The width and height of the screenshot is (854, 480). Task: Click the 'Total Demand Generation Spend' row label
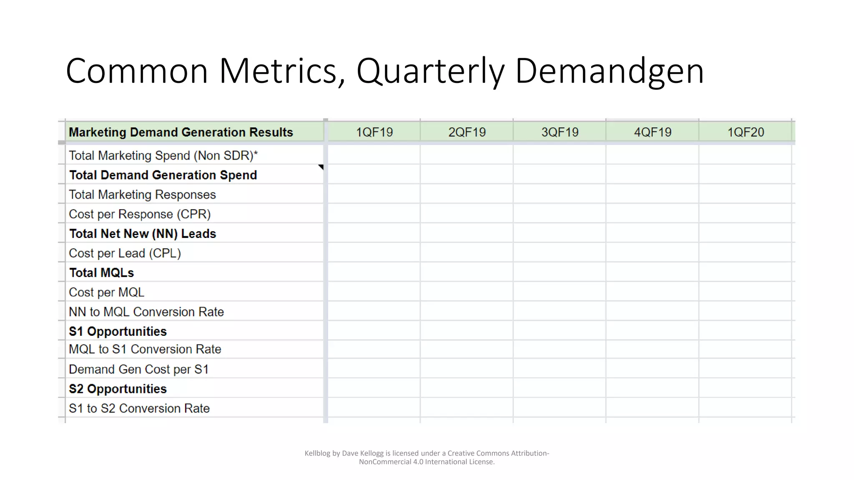(x=163, y=175)
